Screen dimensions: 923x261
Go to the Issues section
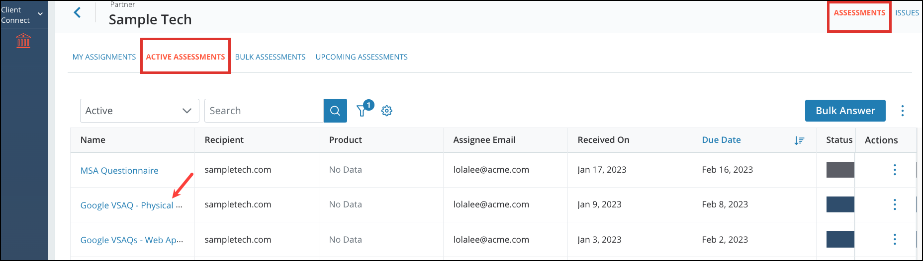coord(907,13)
